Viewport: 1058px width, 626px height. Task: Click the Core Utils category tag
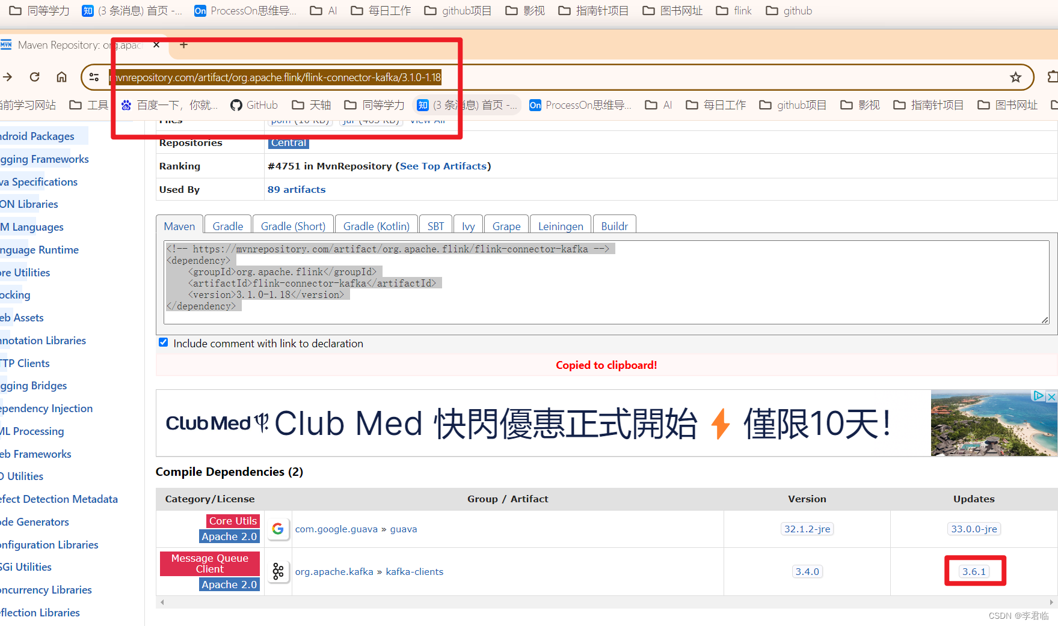click(x=233, y=521)
